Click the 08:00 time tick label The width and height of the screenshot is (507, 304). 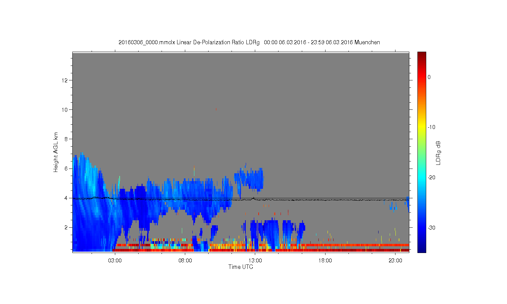click(x=185, y=261)
